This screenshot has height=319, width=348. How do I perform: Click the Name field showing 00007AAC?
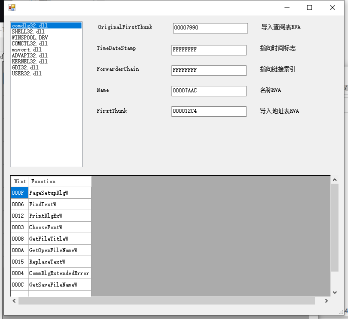coord(209,91)
